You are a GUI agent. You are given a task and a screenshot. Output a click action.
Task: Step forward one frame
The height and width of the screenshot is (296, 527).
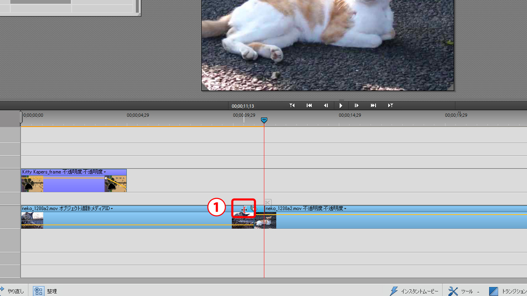[357, 106]
